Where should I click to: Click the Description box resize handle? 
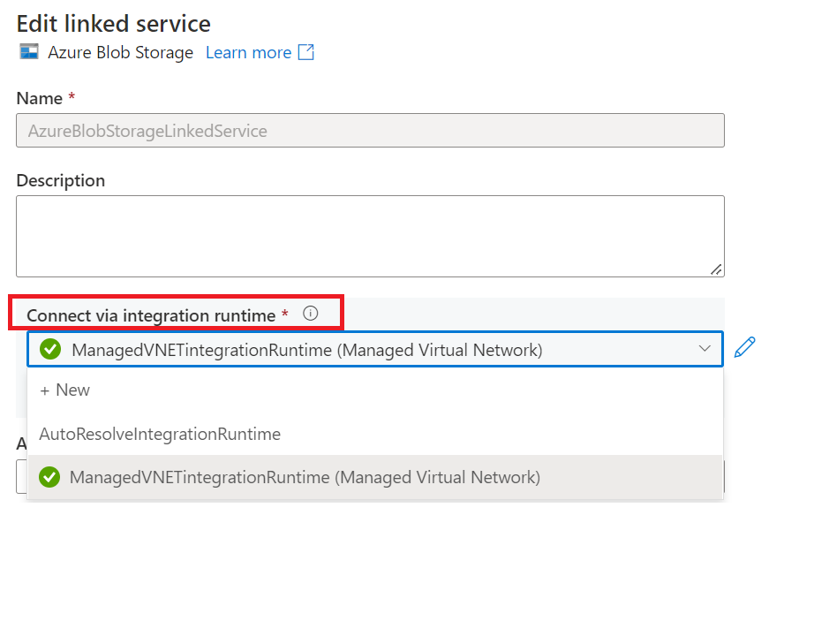(716, 269)
